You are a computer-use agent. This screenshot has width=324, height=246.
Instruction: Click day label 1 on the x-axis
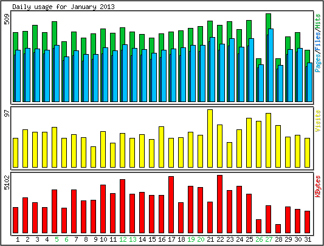pyautogui.click(x=18, y=239)
